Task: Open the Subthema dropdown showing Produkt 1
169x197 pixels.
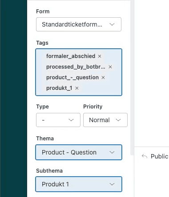Action: point(79,184)
